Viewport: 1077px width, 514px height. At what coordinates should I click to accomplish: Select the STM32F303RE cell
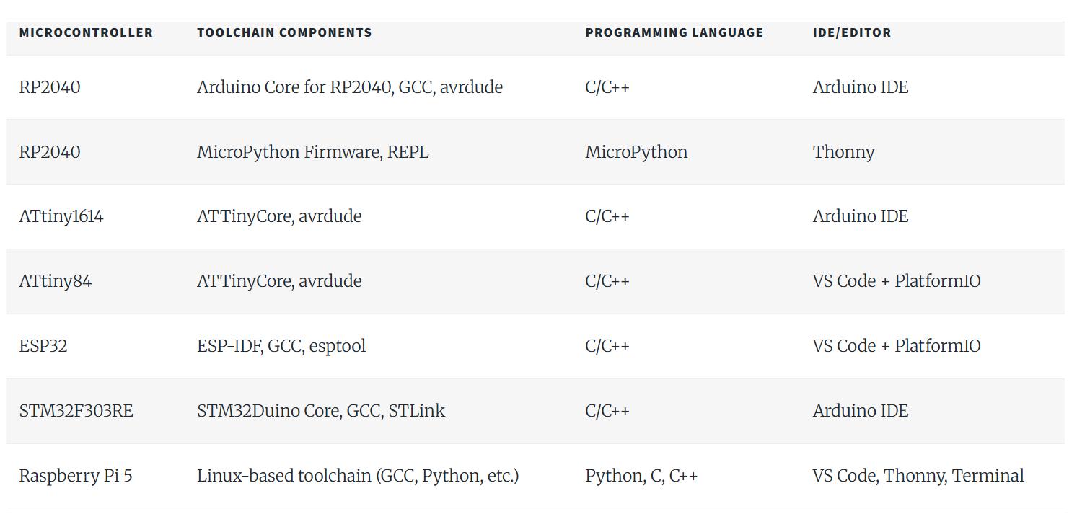[x=76, y=411]
